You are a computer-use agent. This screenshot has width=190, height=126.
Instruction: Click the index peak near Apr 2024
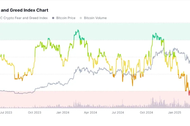point(77,31)
